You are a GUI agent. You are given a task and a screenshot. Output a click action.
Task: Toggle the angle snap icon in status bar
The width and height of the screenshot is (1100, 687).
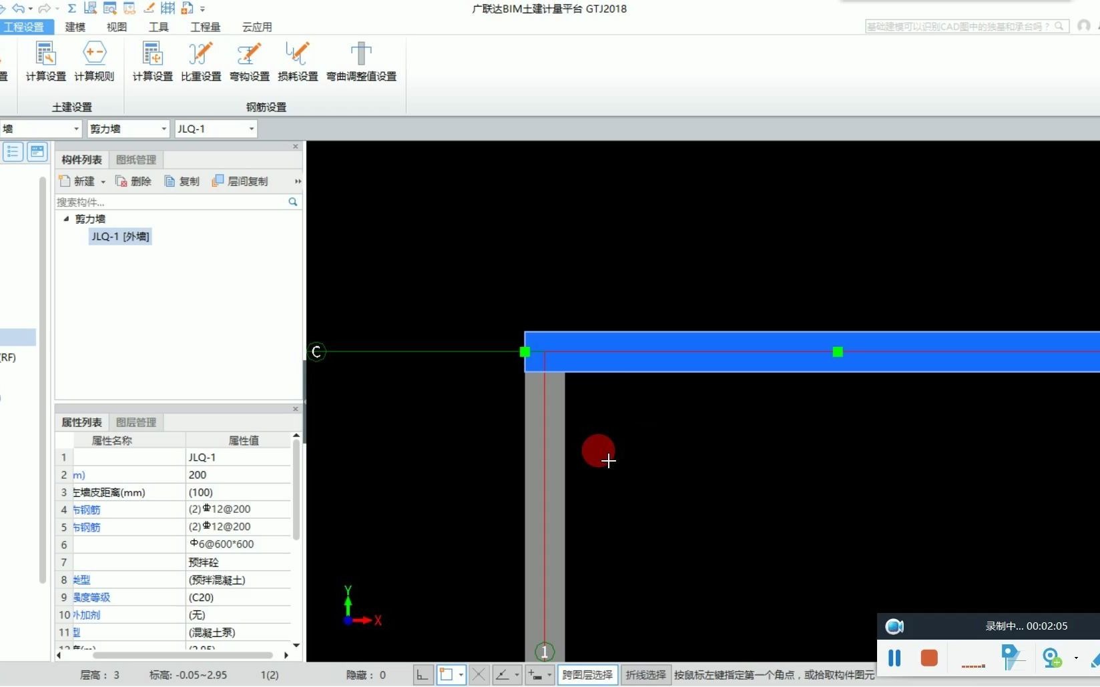pos(502,675)
